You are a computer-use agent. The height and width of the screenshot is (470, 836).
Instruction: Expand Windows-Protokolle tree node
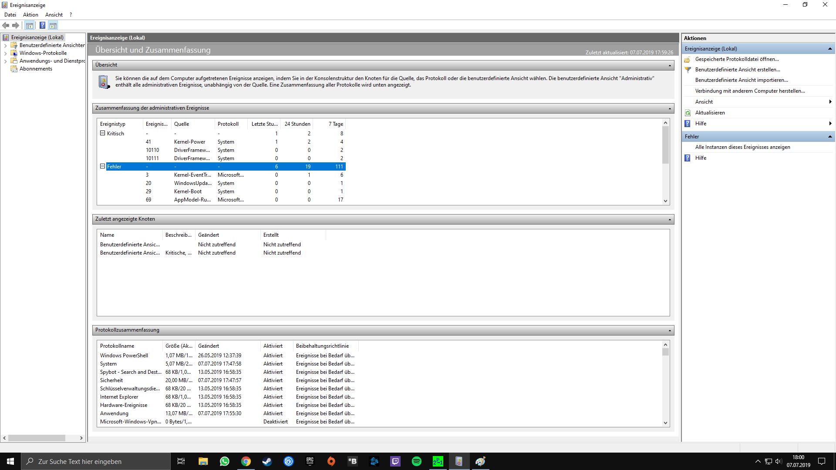pyautogui.click(x=5, y=53)
